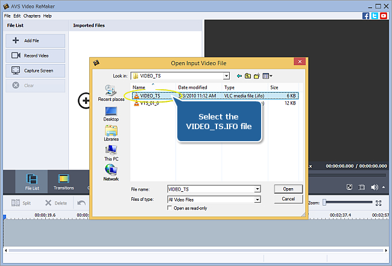The height and width of the screenshot is (266, 392).
Task: Enable Open as read-only checkbox
Action: 169,208
